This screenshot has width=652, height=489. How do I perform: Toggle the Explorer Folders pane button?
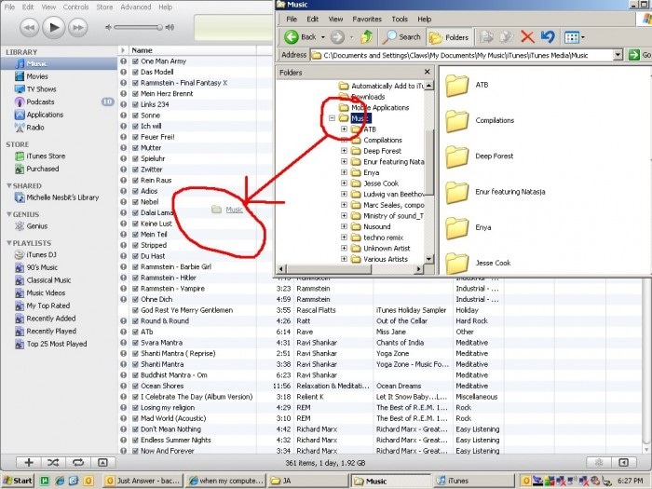pos(449,37)
